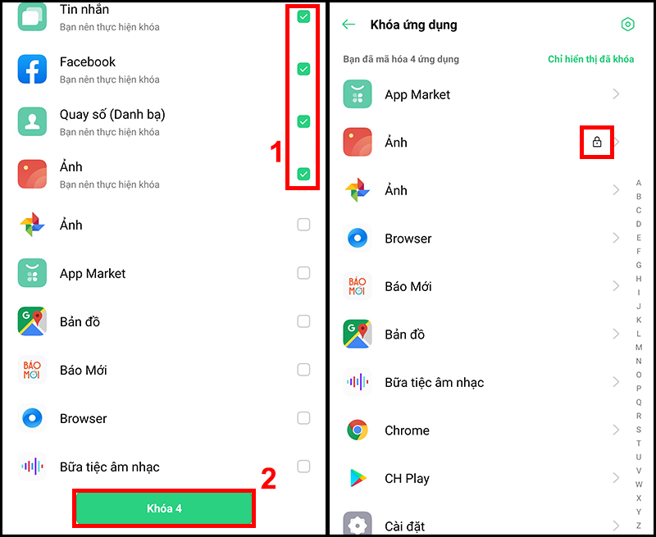Image resolution: width=656 pixels, height=537 pixels.
Task: Tap Chỉ hiển thị đã khóa link
Action: click(x=590, y=59)
